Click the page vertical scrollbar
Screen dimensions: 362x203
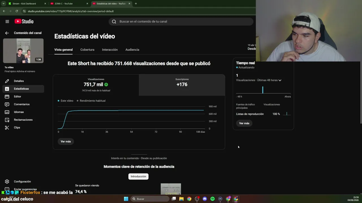point(361,92)
